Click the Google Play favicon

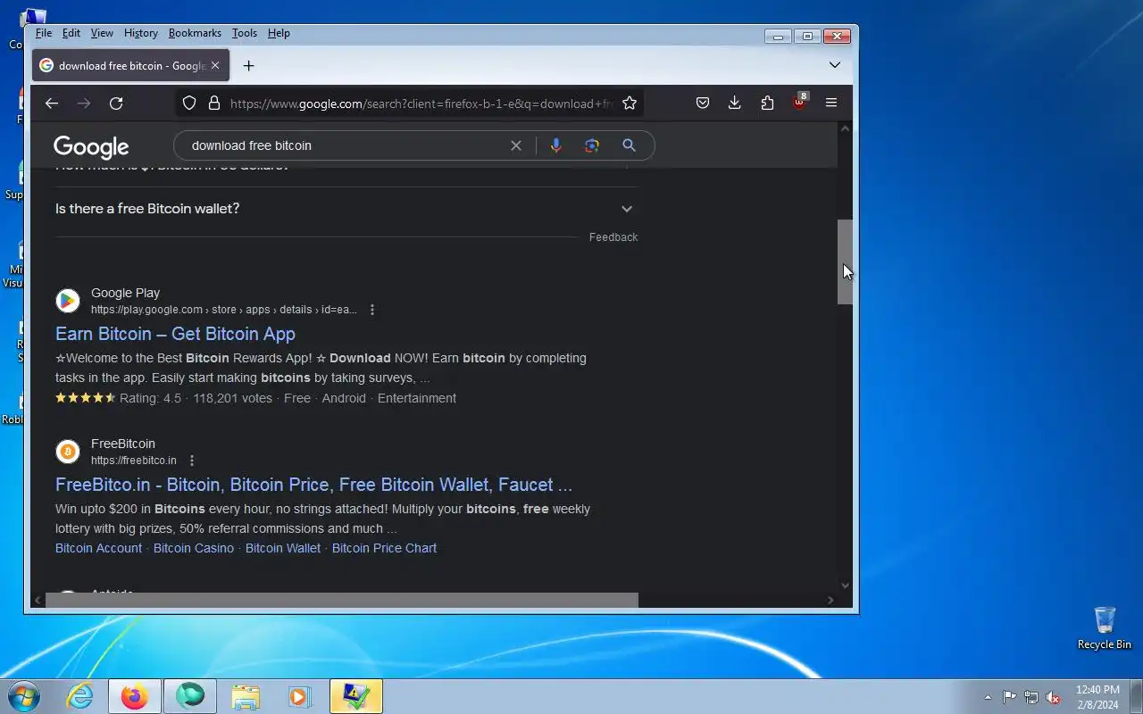point(68,301)
